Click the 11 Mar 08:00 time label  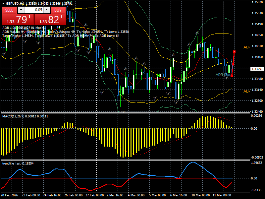click(x=222, y=195)
